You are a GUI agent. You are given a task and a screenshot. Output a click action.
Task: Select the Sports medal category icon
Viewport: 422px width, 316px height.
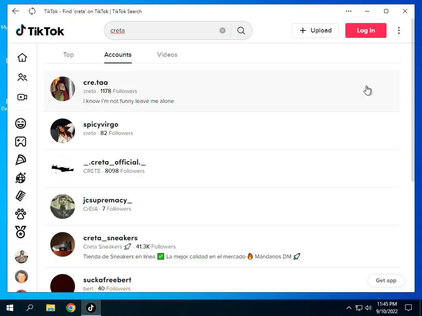(21, 232)
